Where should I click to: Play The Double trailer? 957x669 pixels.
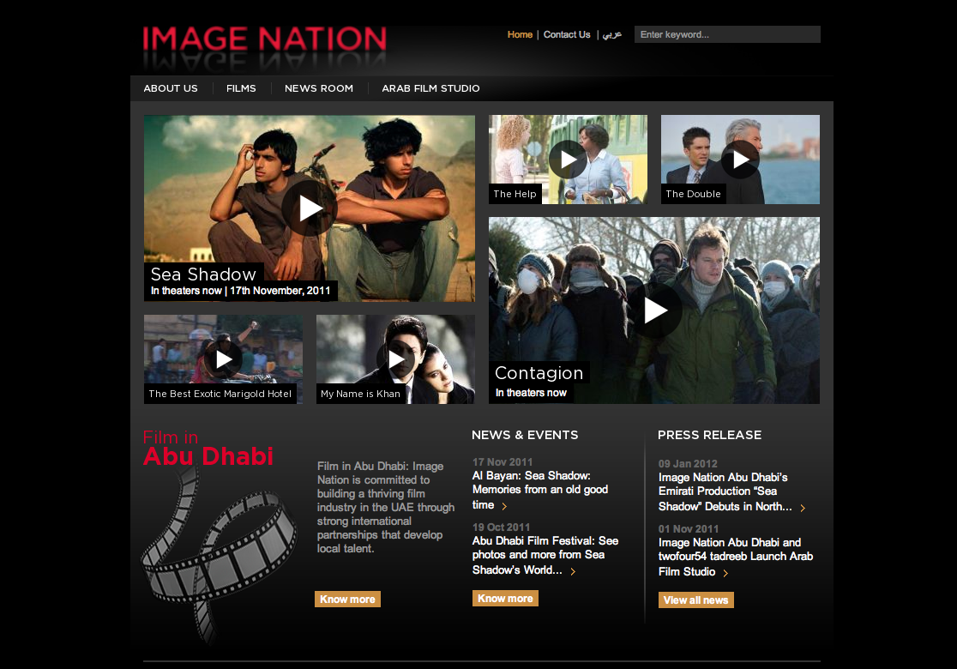pos(740,160)
